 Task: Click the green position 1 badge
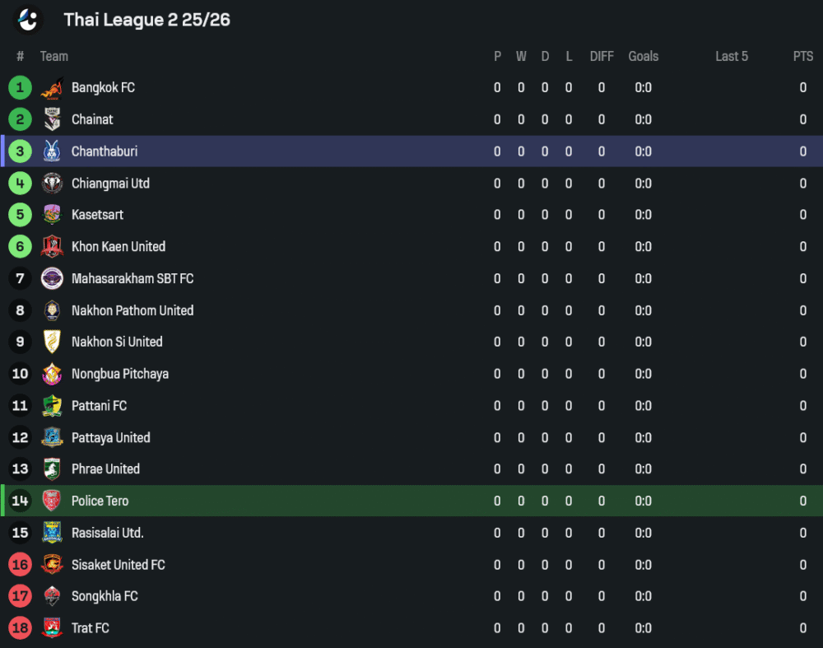[x=20, y=87]
